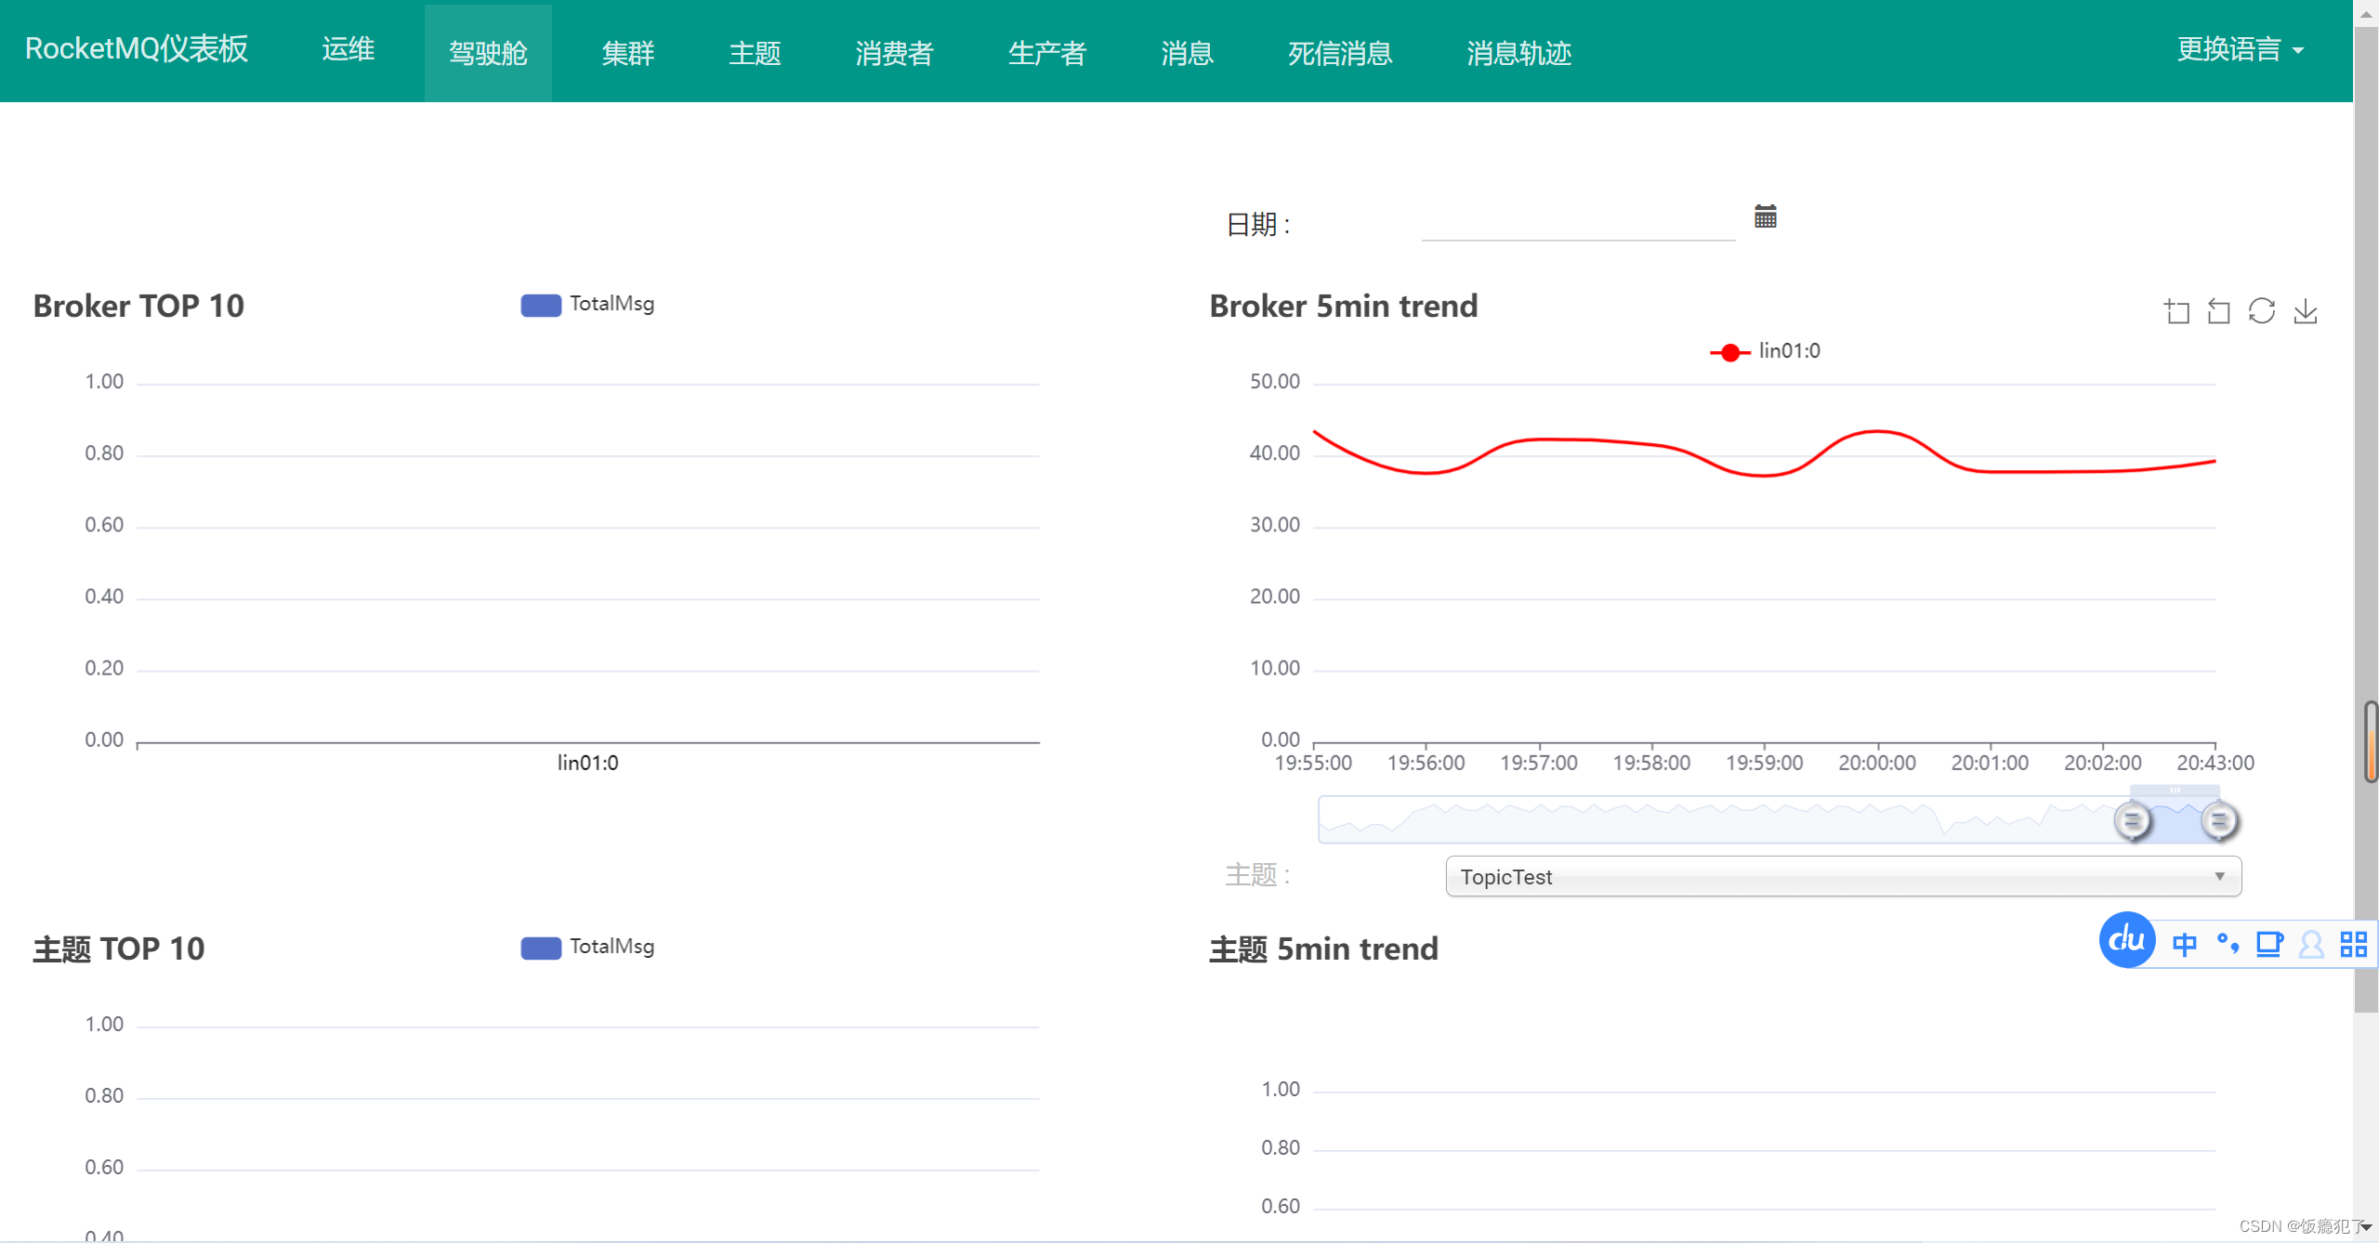Click the 主题 TOP 10 chart title
Viewport: 2379px width, 1243px height.
coord(119,949)
